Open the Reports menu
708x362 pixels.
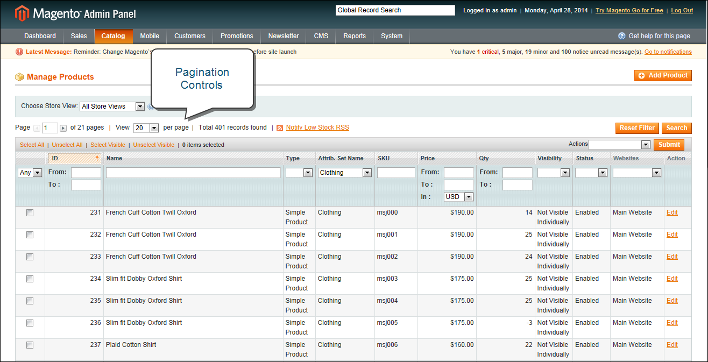[x=355, y=36]
